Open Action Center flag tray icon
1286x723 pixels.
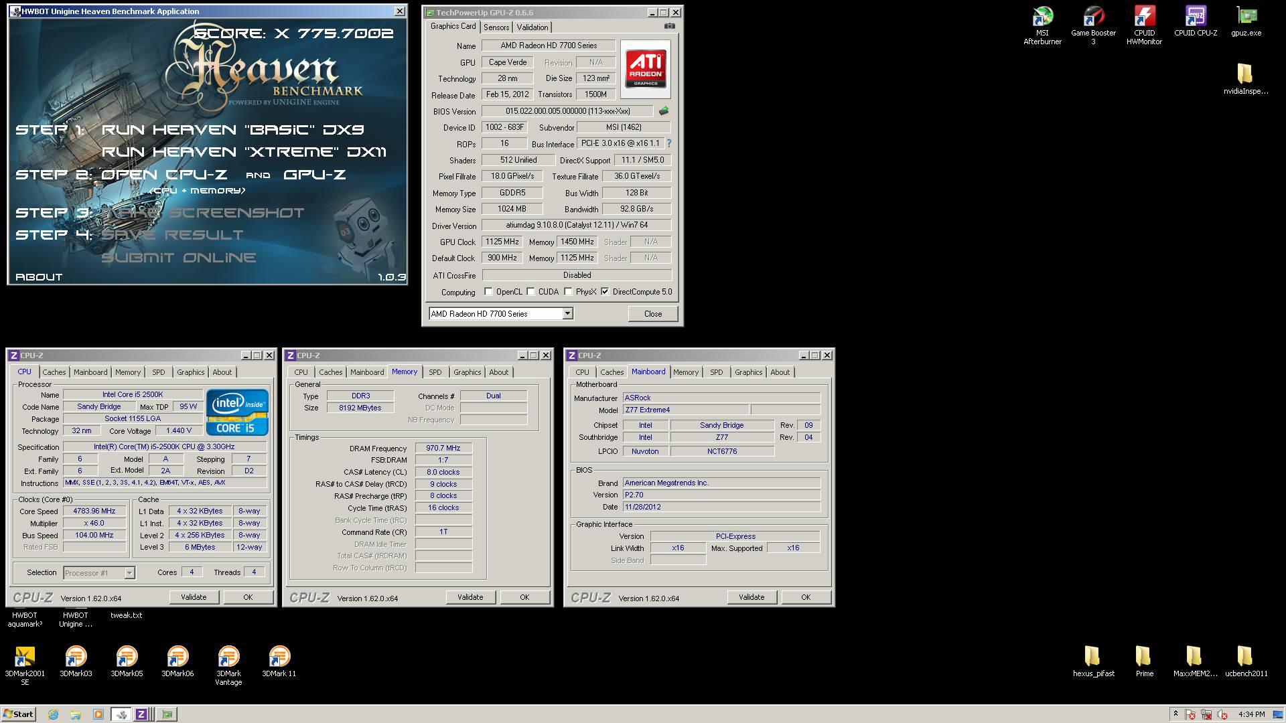coord(1190,714)
